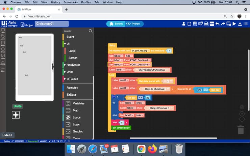Viewport: 250px width, 156px height.
Task: Click the Project button
Action: point(27,25)
